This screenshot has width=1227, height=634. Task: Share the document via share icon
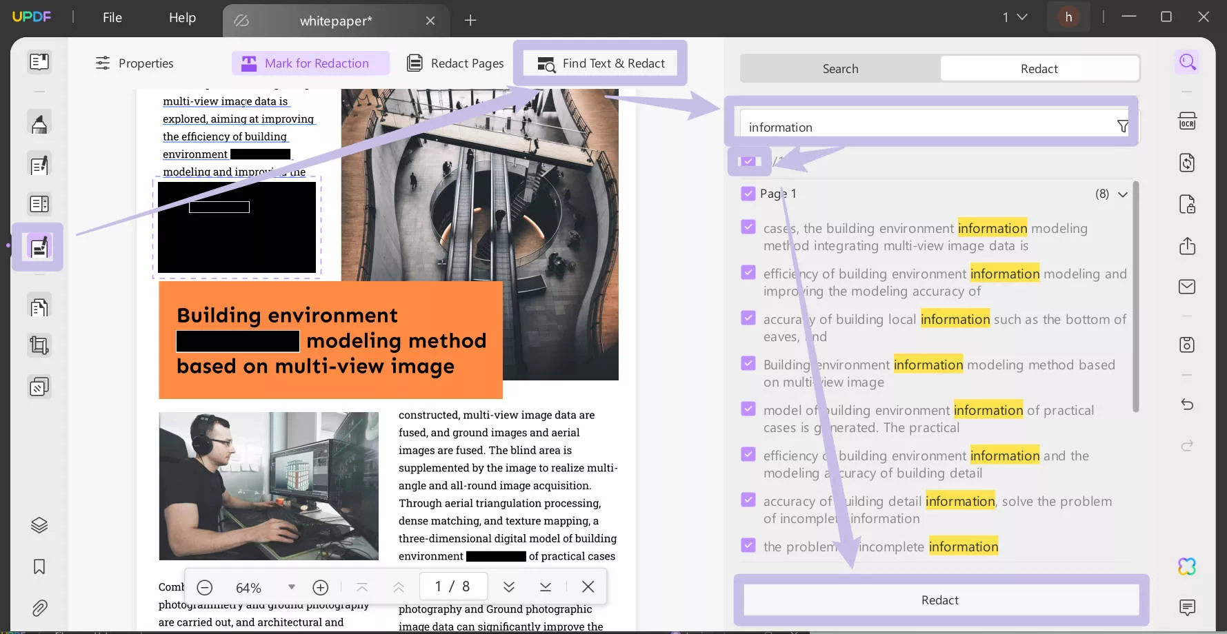coord(1187,246)
